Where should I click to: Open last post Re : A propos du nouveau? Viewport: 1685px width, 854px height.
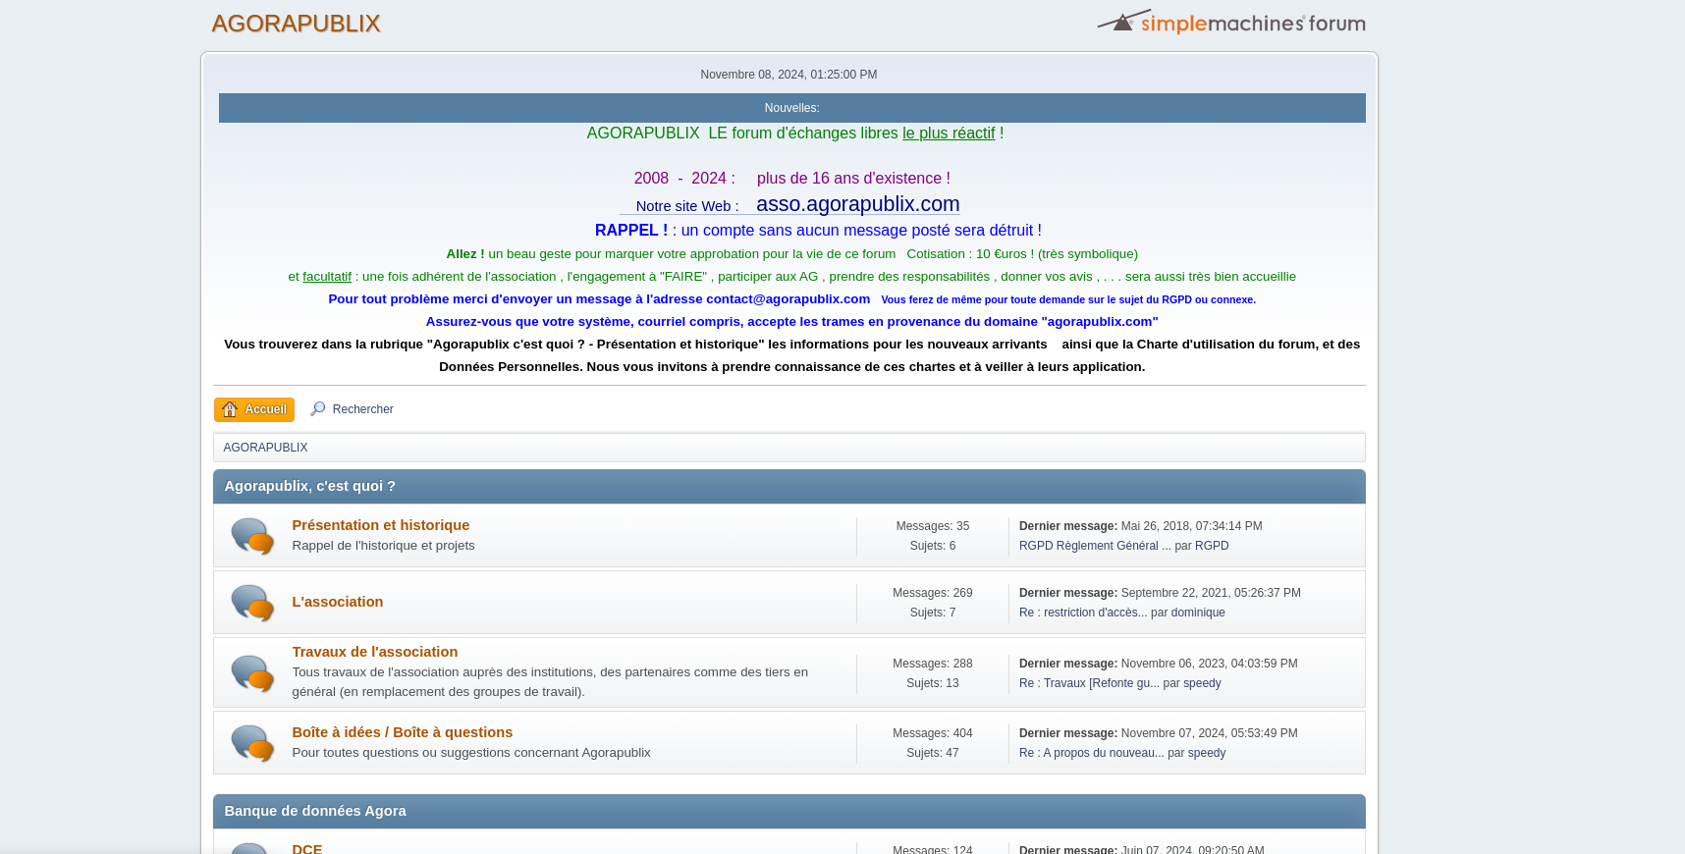tap(1091, 753)
